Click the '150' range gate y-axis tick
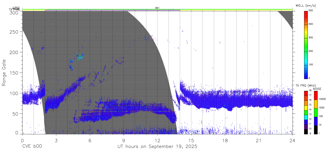The image size is (329, 152). (x=14, y=73)
